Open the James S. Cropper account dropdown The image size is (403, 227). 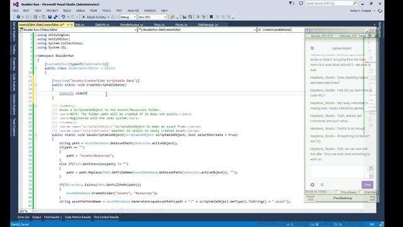[363, 11]
